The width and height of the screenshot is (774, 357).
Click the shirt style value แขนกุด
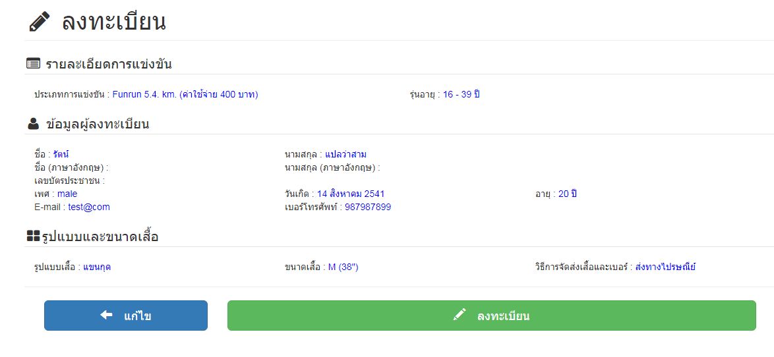(x=97, y=267)
